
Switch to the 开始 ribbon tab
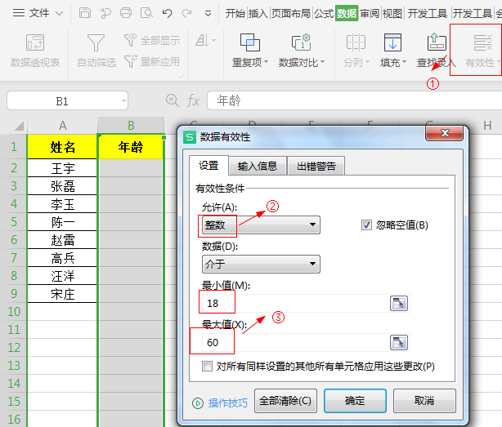[235, 13]
